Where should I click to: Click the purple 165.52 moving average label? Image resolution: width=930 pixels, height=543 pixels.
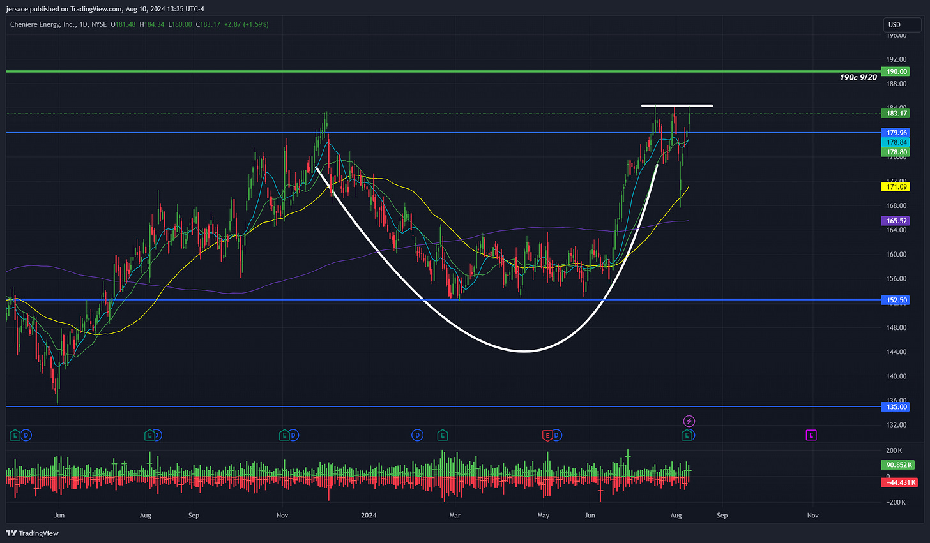[x=896, y=221]
